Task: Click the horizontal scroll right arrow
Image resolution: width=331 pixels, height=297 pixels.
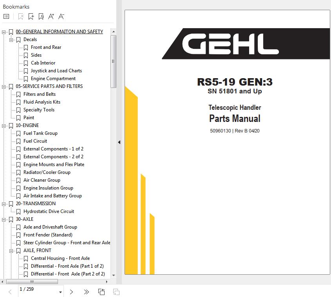Action: point(107,282)
